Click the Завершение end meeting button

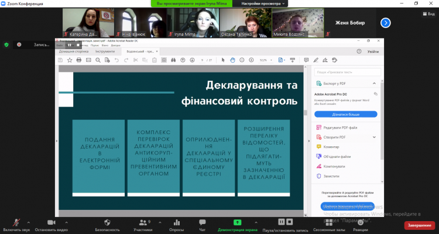tap(419, 225)
